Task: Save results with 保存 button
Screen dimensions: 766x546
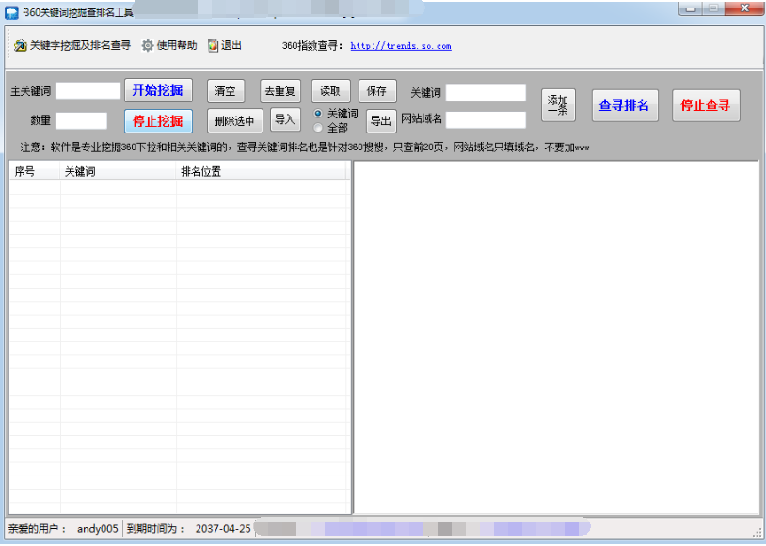Action: tap(377, 91)
